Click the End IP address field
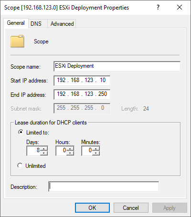 click(x=82, y=94)
